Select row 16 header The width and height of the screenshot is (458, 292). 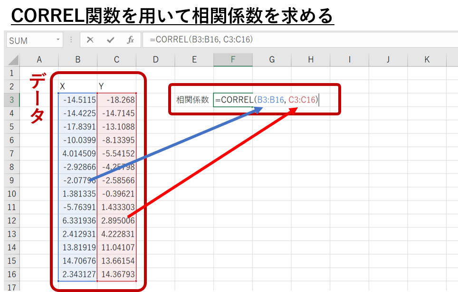(12, 274)
